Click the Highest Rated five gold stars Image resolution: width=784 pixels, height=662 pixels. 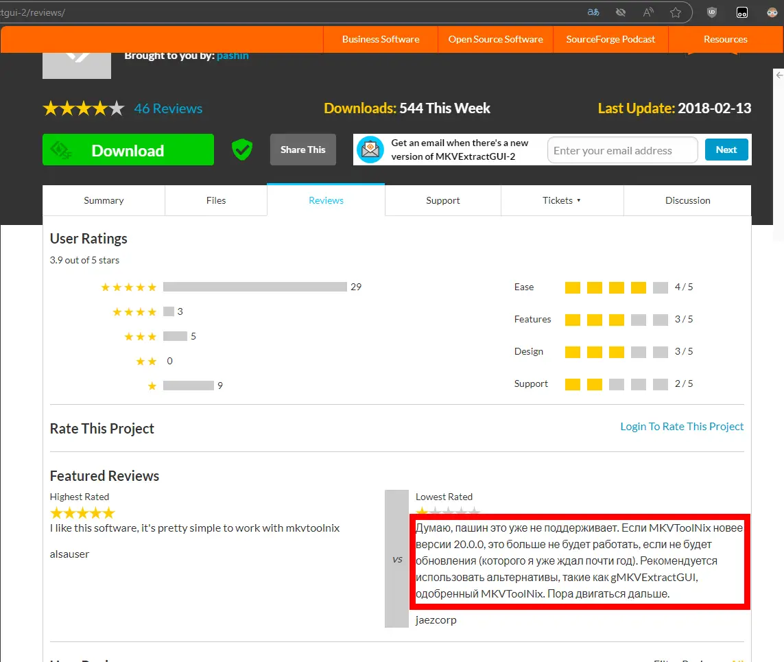point(82,513)
